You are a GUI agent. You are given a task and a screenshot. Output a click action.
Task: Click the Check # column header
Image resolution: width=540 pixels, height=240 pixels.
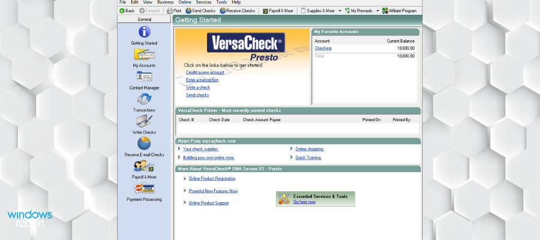[x=187, y=120]
